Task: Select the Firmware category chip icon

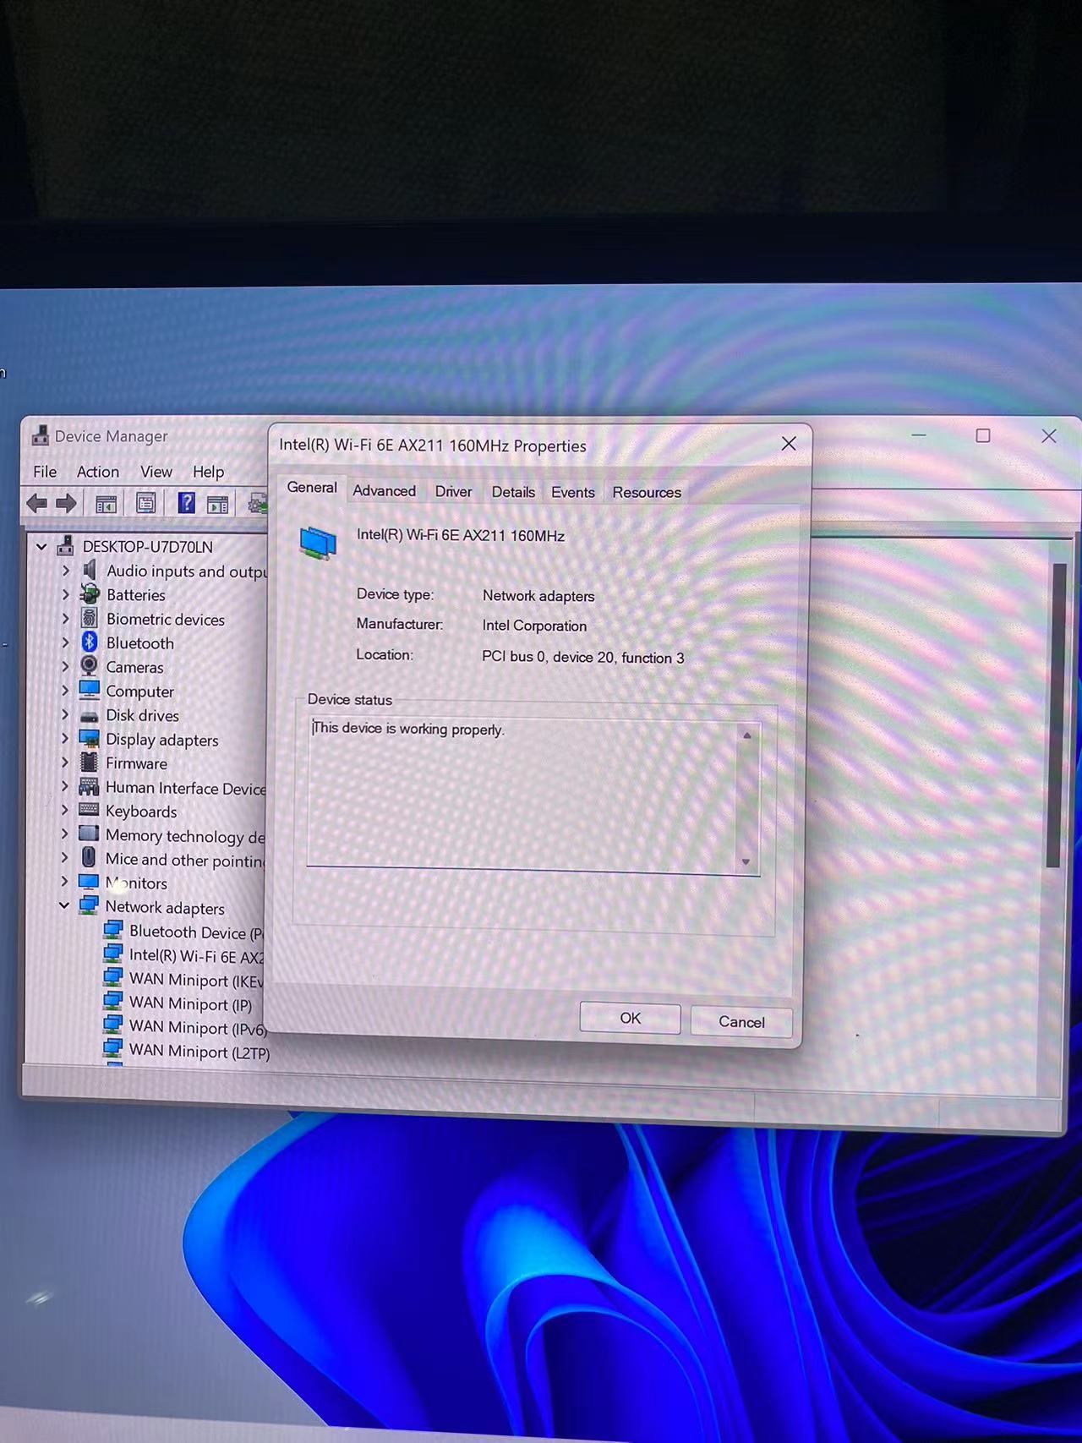Action: coord(89,762)
